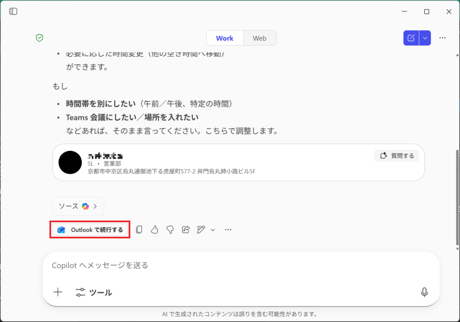Viewport: 460px width, 322px height.
Task: Click the plus icon to add attachment
Action: tap(58, 292)
